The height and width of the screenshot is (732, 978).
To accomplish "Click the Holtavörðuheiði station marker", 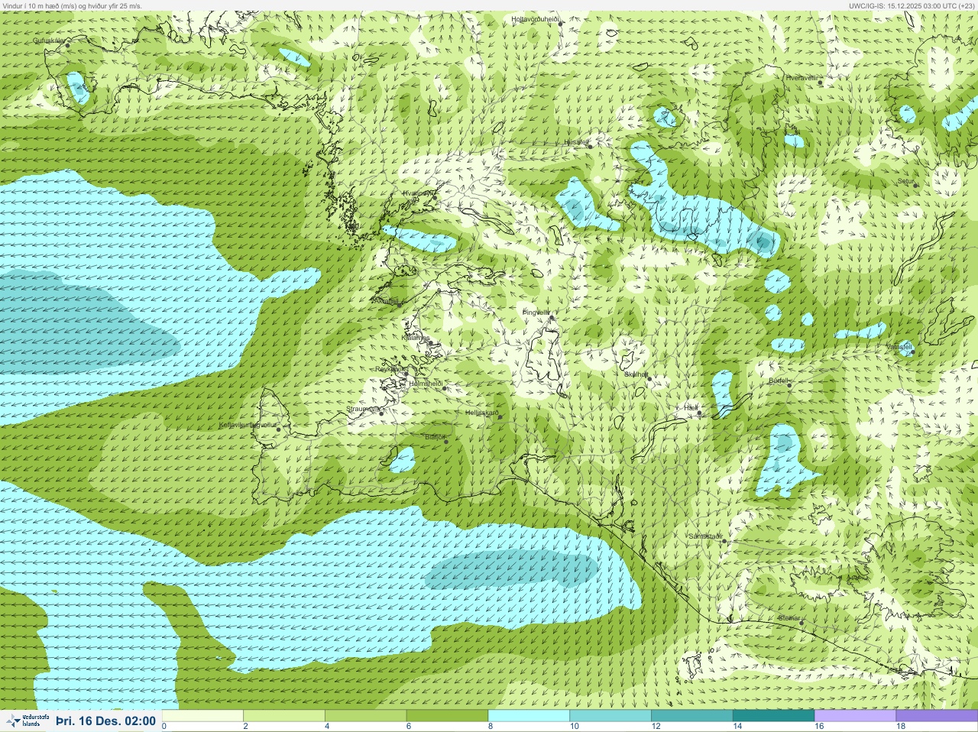I will [x=561, y=24].
